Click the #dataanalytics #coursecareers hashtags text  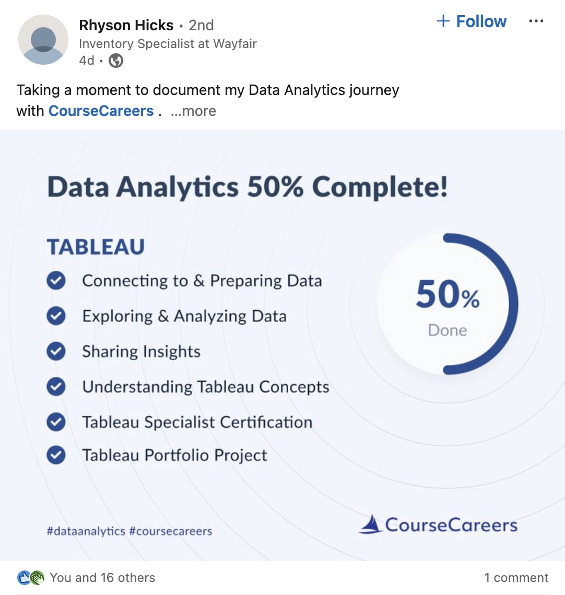click(130, 531)
